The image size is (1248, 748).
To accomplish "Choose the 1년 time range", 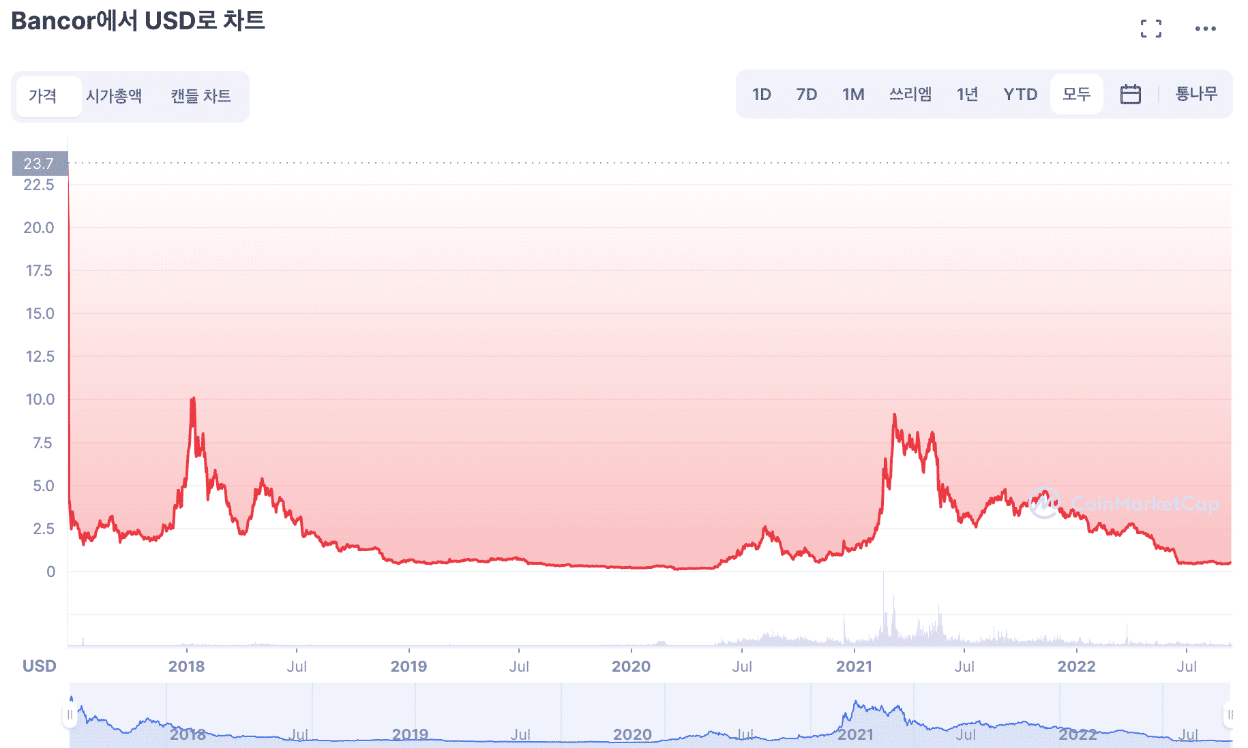I will coord(967,94).
